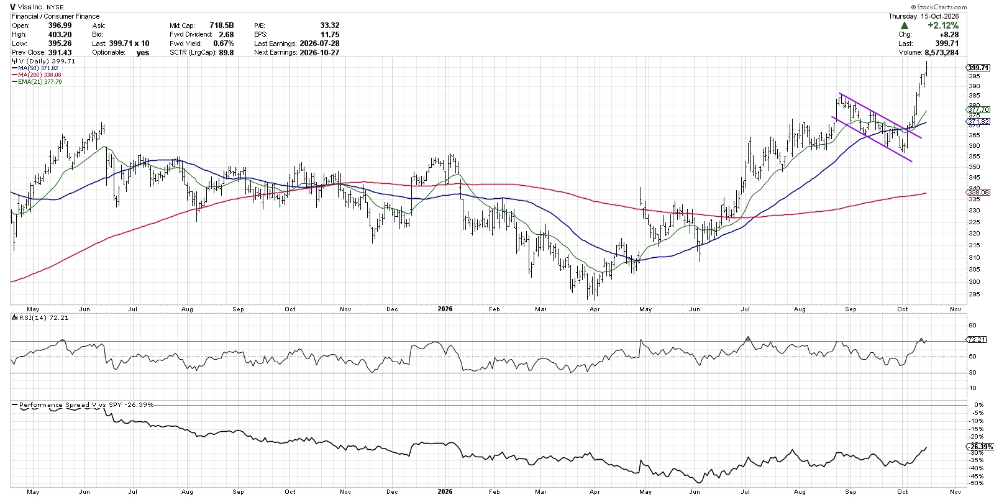Click the red MA(200) legend line swatch
Image resolution: width=994 pixels, height=497 pixels.
(14, 75)
